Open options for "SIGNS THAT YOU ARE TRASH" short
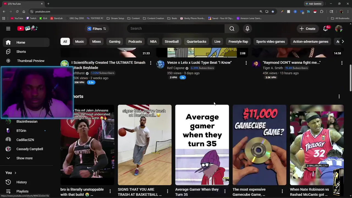Screen dimensions: 352x198 [167, 191]
